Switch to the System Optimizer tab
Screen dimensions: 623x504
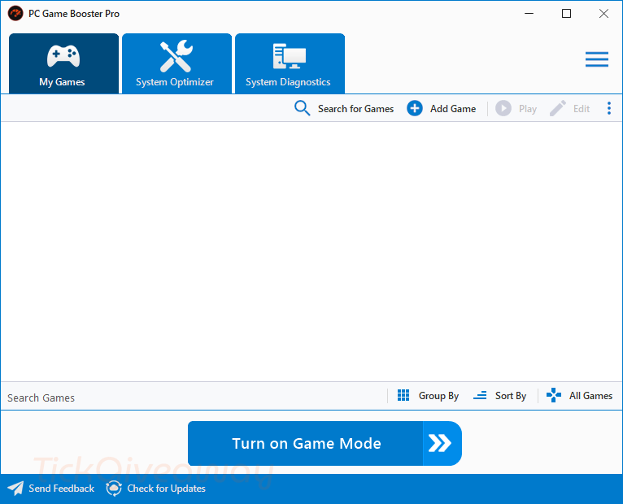[176, 63]
